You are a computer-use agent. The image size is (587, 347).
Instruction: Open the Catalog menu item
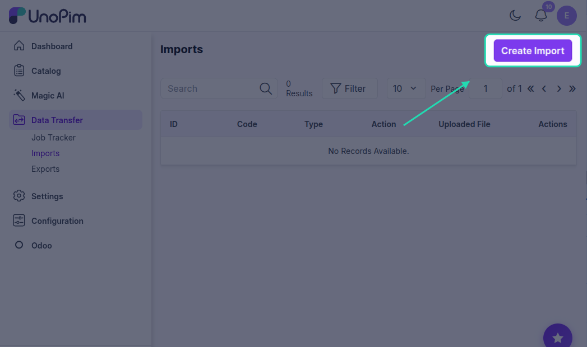pyautogui.click(x=76, y=71)
